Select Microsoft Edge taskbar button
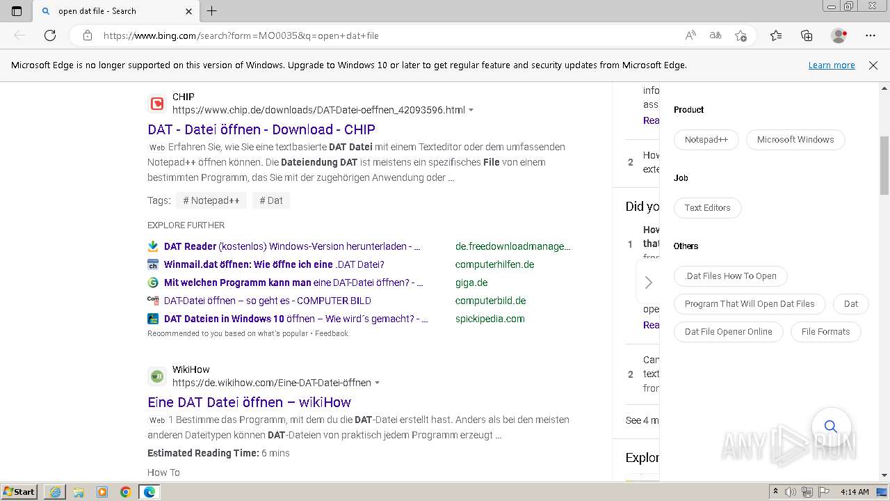890x501 pixels. click(x=149, y=492)
